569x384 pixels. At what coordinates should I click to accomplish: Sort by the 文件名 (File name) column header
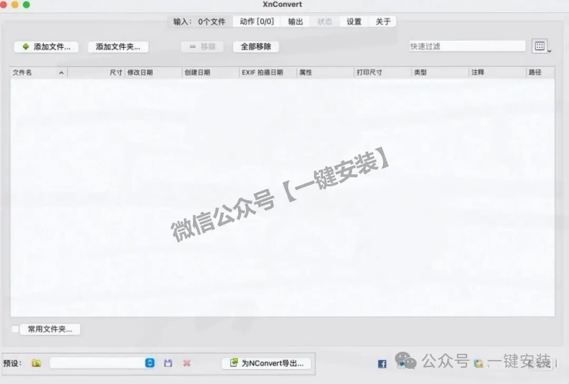click(39, 73)
